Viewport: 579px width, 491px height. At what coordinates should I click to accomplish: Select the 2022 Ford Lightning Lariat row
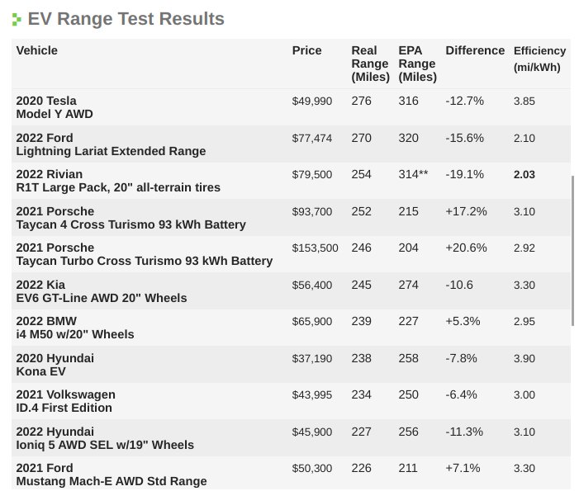coord(291,144)
